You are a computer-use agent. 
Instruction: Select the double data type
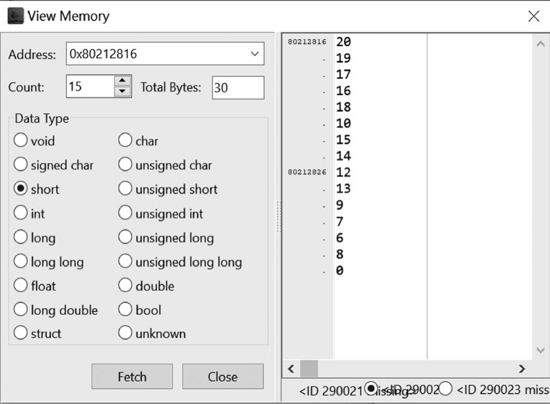[125, 285]
